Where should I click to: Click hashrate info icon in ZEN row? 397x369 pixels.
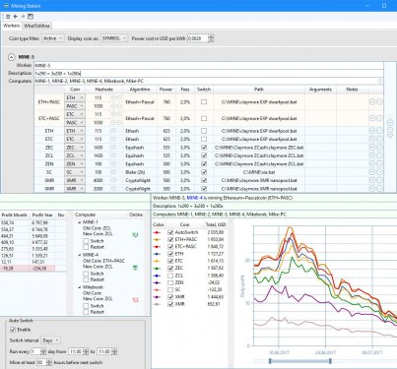(x=113, y=163)
